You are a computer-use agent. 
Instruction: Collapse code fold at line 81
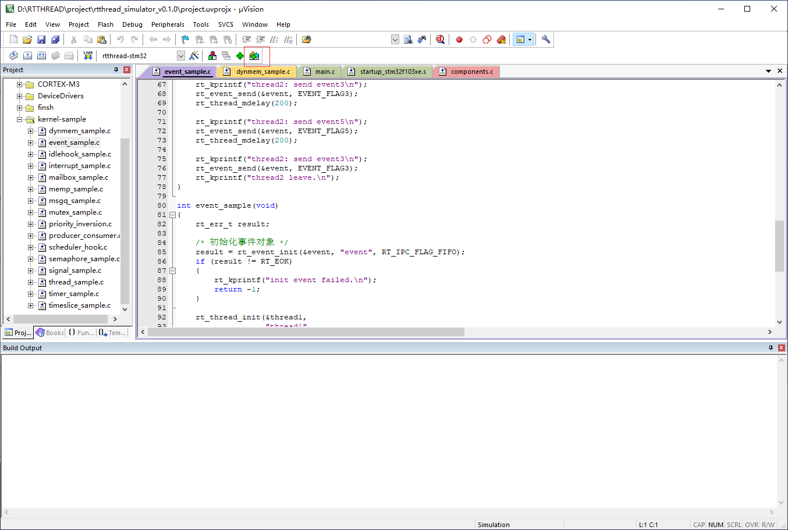tap(172, 215)
